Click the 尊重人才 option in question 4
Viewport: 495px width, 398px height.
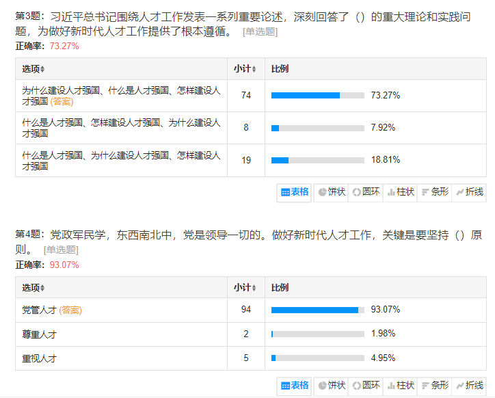coord(39,334)
